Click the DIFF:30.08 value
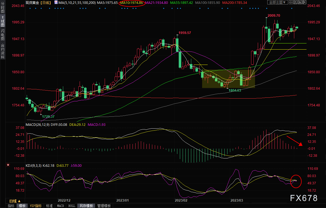This screenshot has height=208, width=326. point(59,124)
